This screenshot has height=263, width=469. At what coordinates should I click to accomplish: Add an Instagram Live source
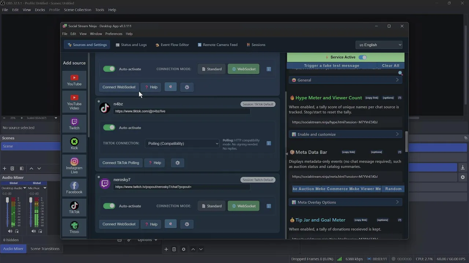[74, 165]
